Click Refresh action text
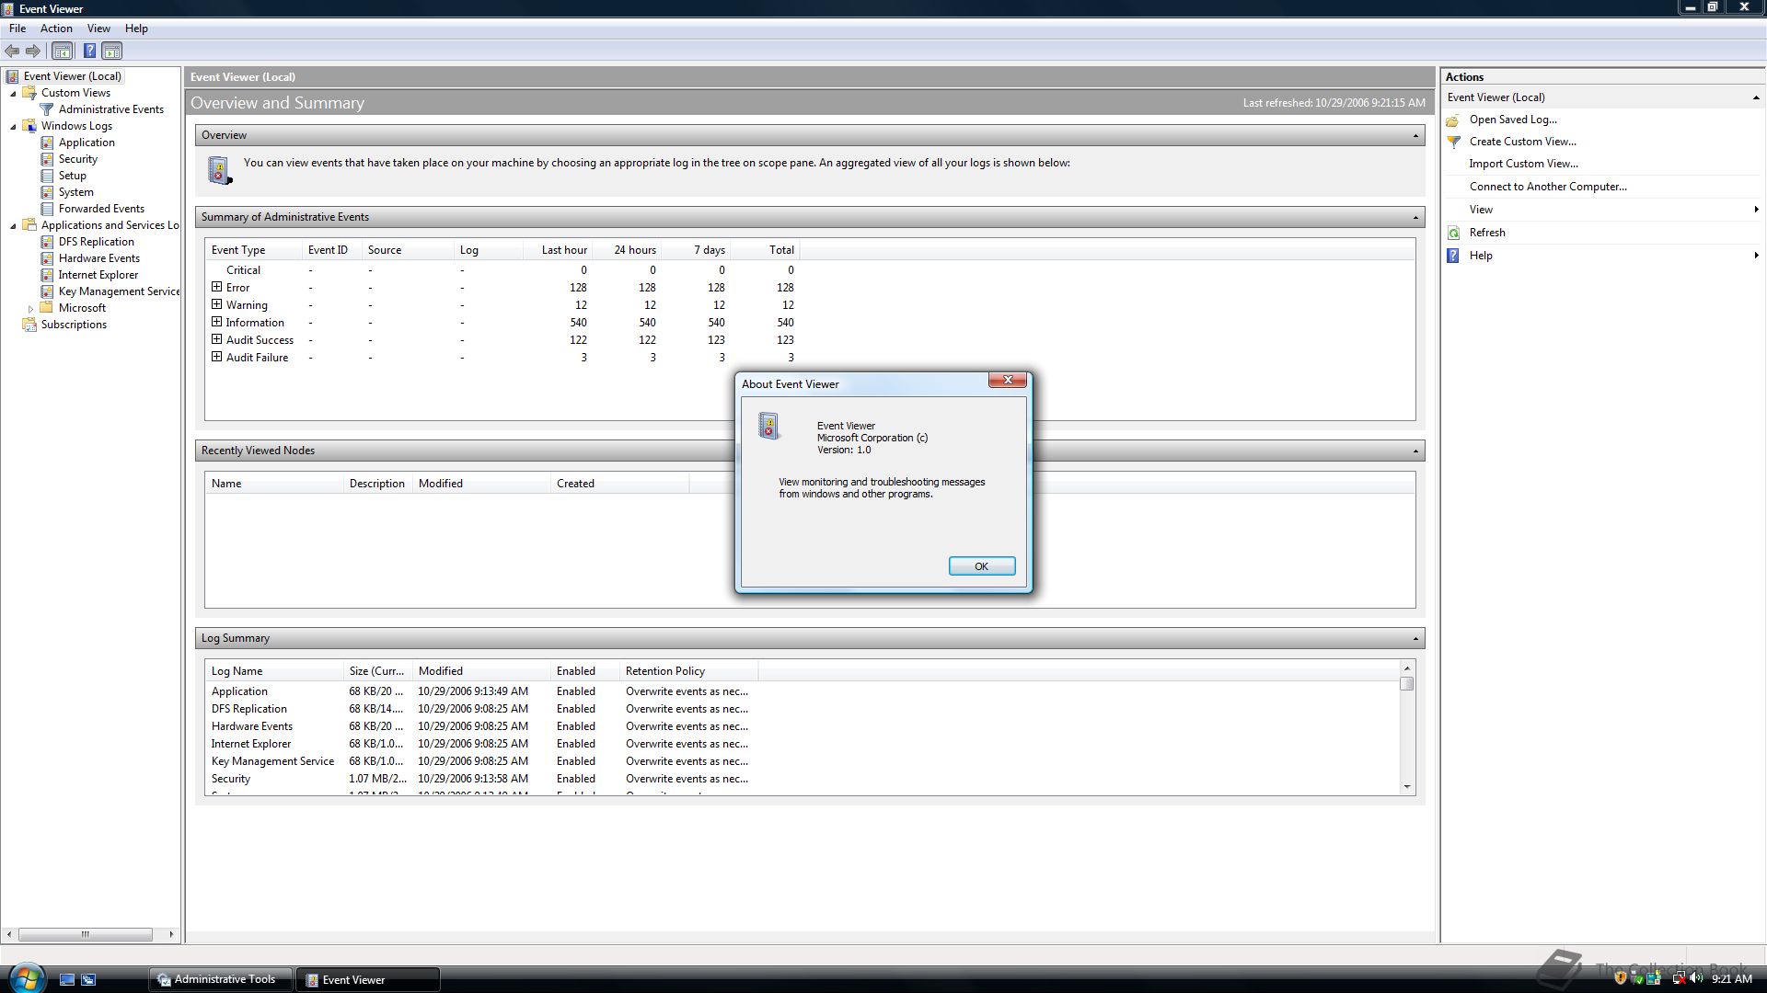This screenshot has height=993, width=1767. coord(1487,233)
